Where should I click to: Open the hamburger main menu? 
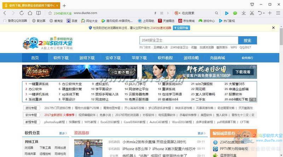[278, 13]
